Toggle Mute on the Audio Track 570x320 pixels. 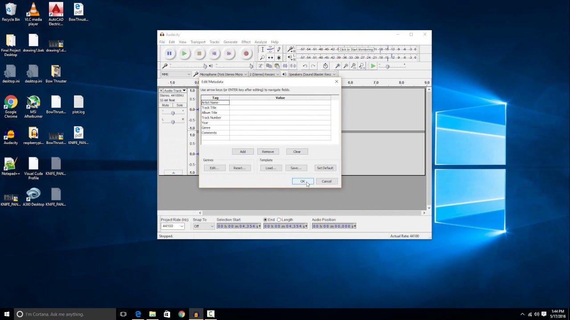tap(166, 105)
